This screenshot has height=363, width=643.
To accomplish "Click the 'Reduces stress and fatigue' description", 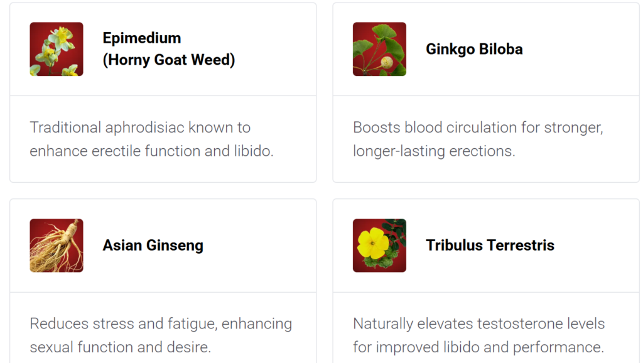I will [x=161, y=335].
